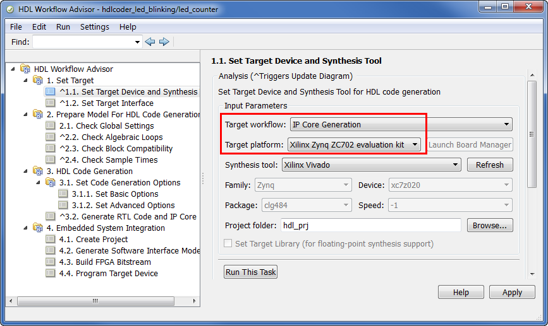Open the Target workflow dropdown
The width and height of the screenshot is (548, 326).
coord(401,124)
